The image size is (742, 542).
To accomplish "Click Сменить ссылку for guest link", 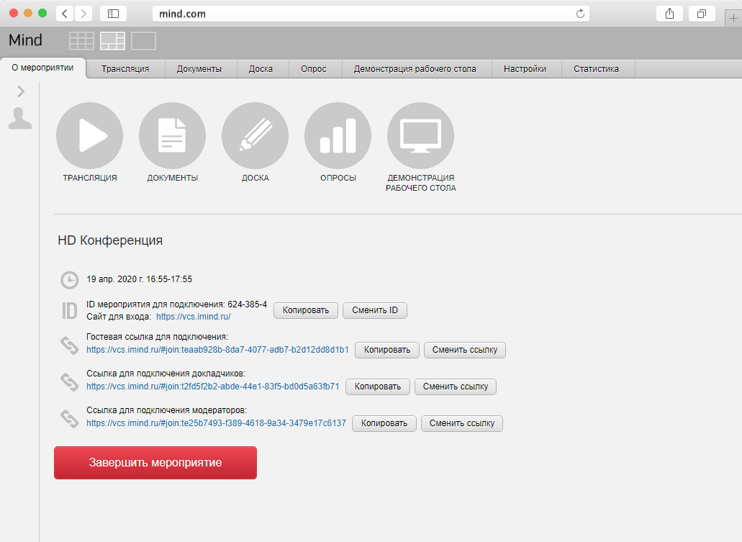I will (x=465, y=351).
